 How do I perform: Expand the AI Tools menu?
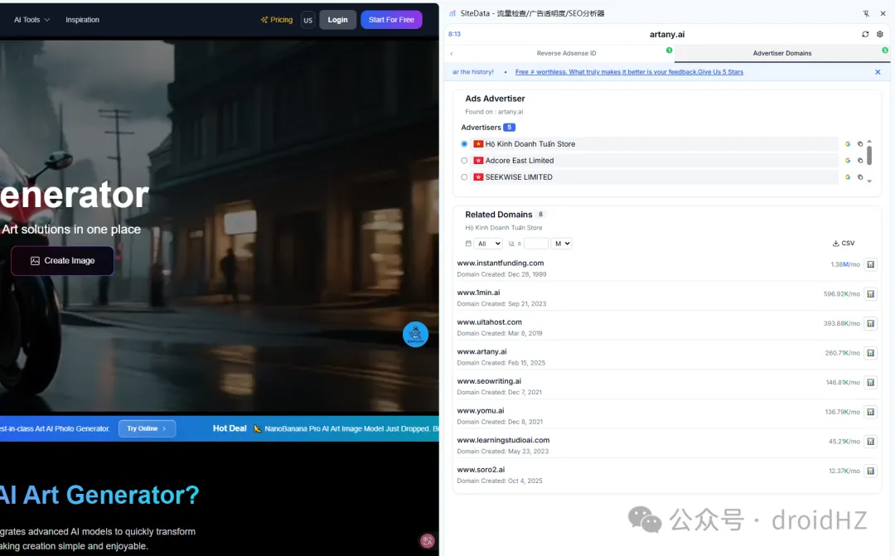pos(31,20)
